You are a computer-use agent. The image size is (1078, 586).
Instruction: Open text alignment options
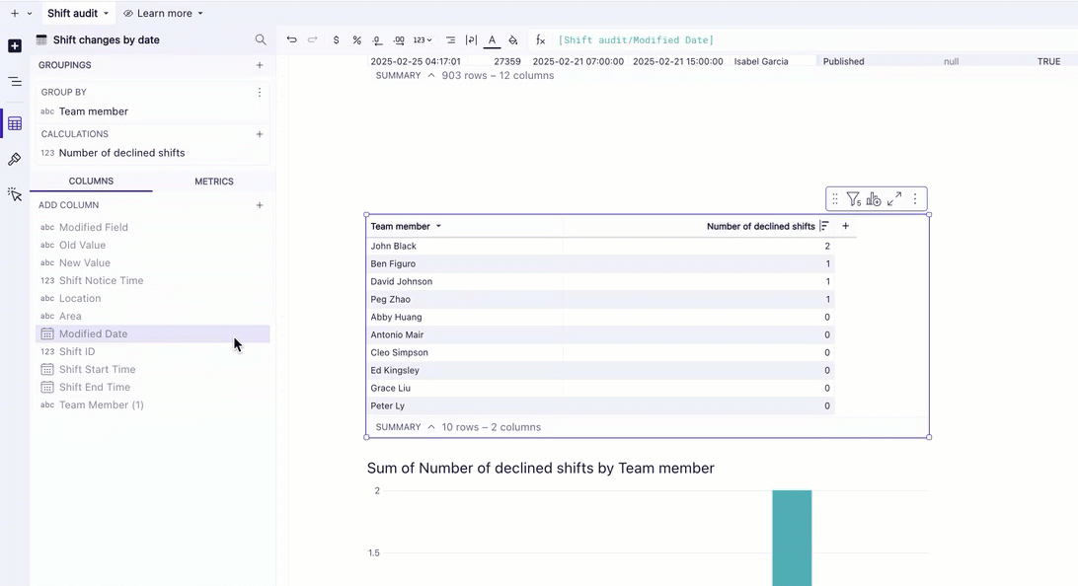pyautogui.click(x=450, y=39)
